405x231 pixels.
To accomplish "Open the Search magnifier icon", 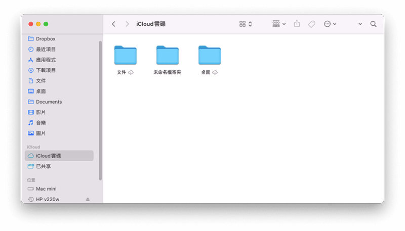I will [x=373, y=24].
